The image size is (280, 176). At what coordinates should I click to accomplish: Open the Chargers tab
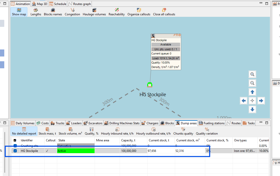(150, 123)
